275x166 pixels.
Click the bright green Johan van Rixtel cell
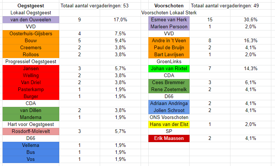169,68
